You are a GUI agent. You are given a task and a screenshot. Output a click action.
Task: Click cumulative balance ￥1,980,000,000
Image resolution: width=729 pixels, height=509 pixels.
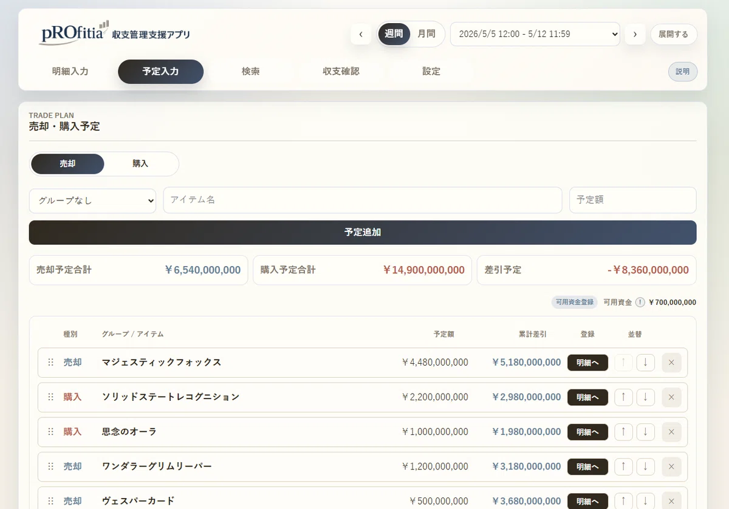point(526,432)
